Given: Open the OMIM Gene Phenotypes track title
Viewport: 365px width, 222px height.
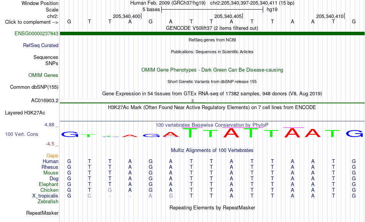Looking at the screenshot, I should point(212,70).
